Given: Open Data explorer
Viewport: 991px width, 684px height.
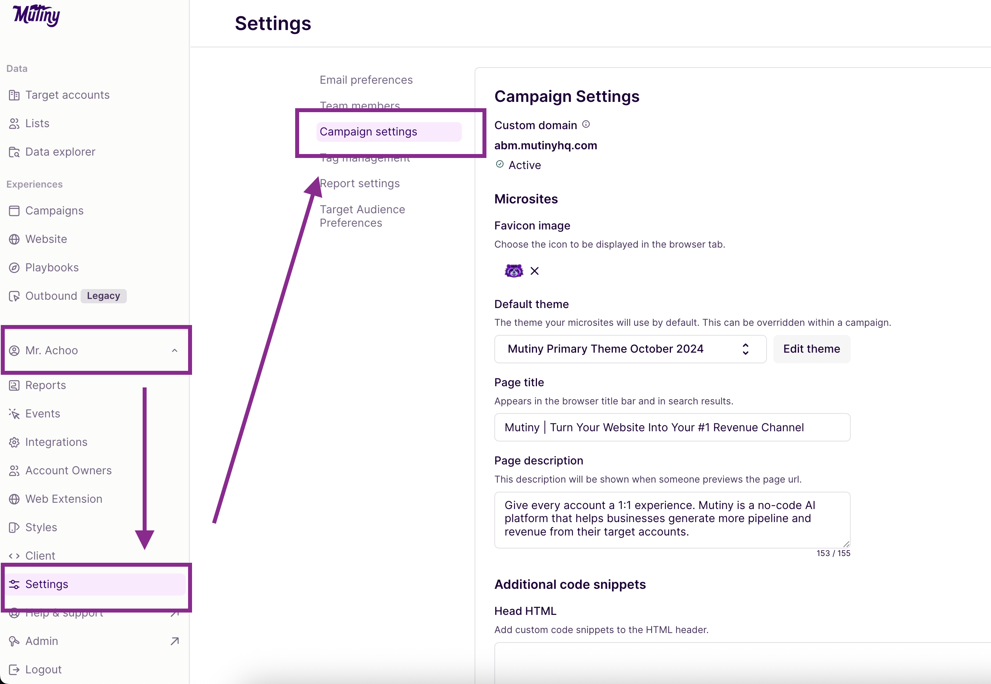Looking at the screenshot, I should pyautogui.click(x=60, y=152).
